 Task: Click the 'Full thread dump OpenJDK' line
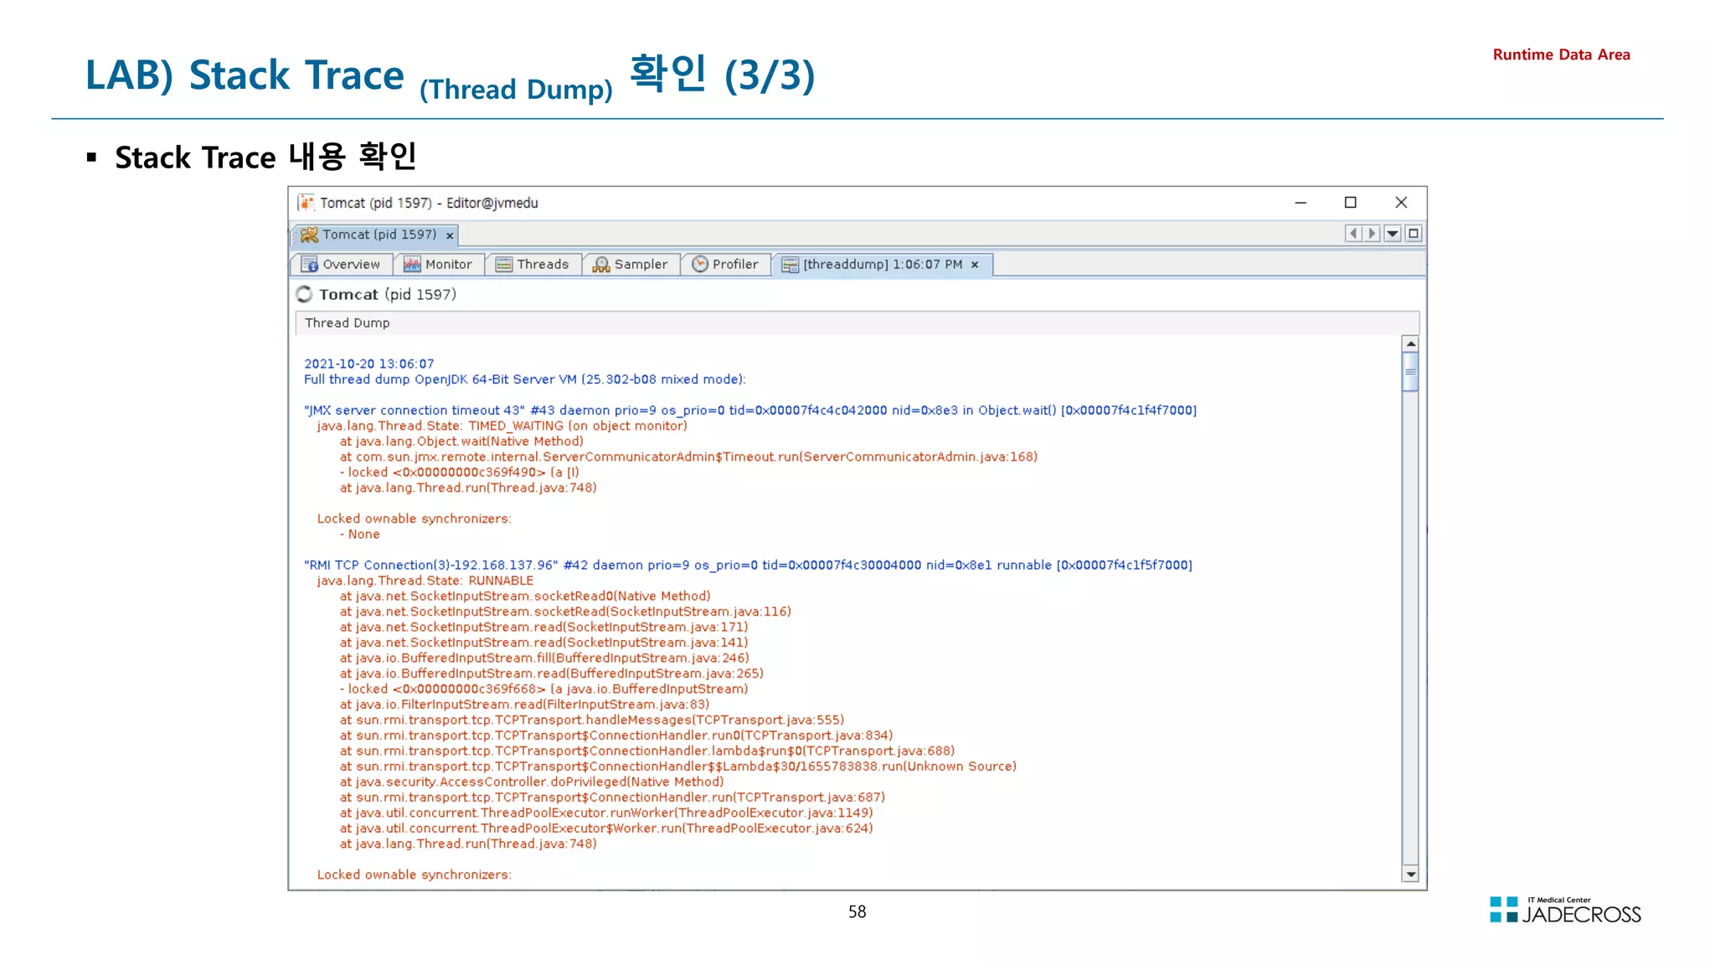pyautogui.click(x=524, y=379)
